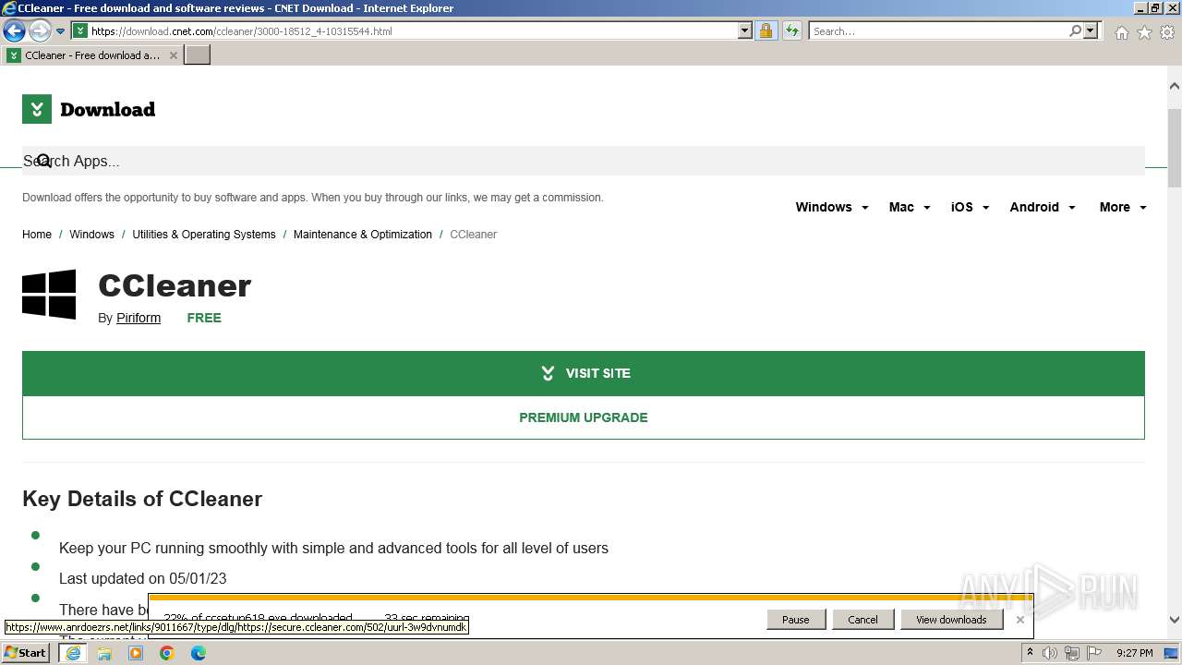The height and width of the screenshot is (665, 1182).
Task: Click the address bar URL field
Action: [x=413, y=30]
